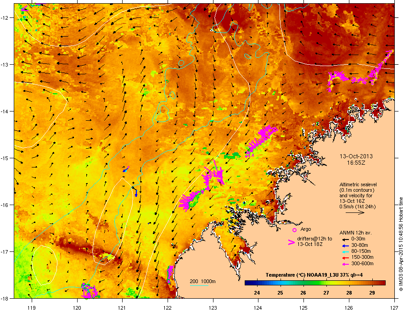Click the time label 16:55Z
Viewport: 404px width, 312px height.
356,163
